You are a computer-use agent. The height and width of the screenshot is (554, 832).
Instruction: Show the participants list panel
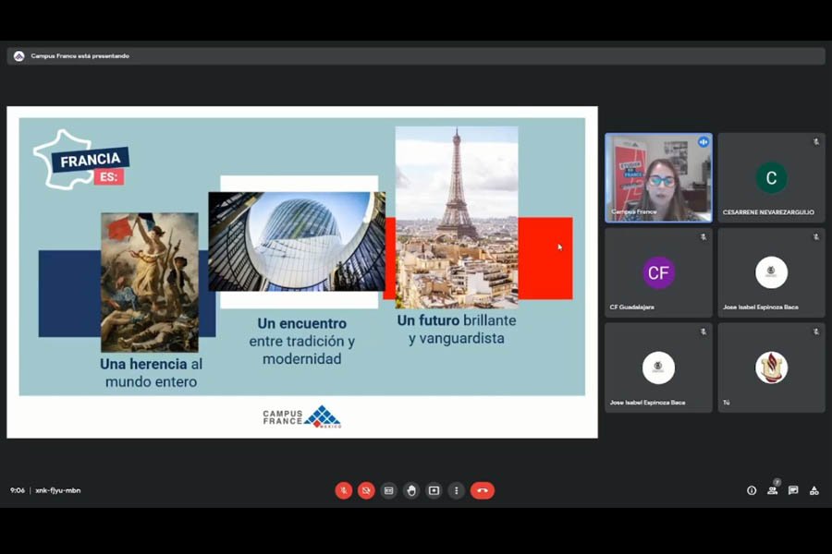pyautogui.click(x=773, y=490)
